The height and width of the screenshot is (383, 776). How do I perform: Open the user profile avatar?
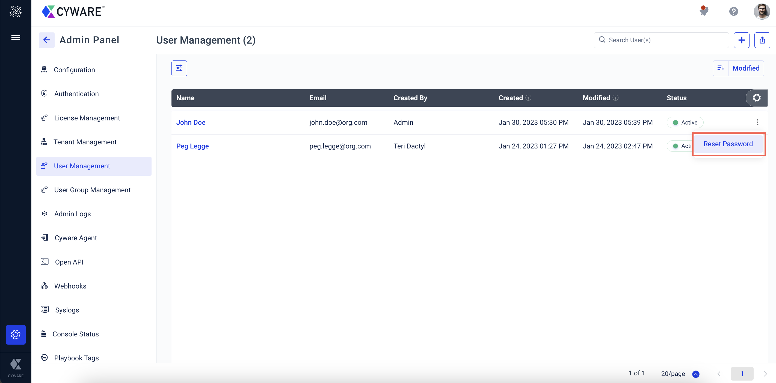pyautogui.click(x=761, y=11)
